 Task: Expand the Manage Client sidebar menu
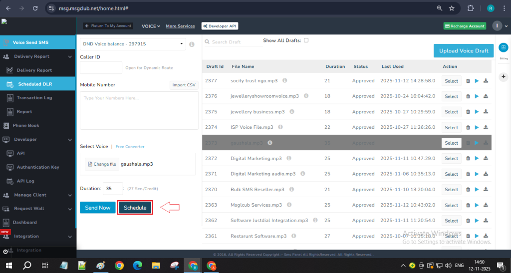[70, 195]
